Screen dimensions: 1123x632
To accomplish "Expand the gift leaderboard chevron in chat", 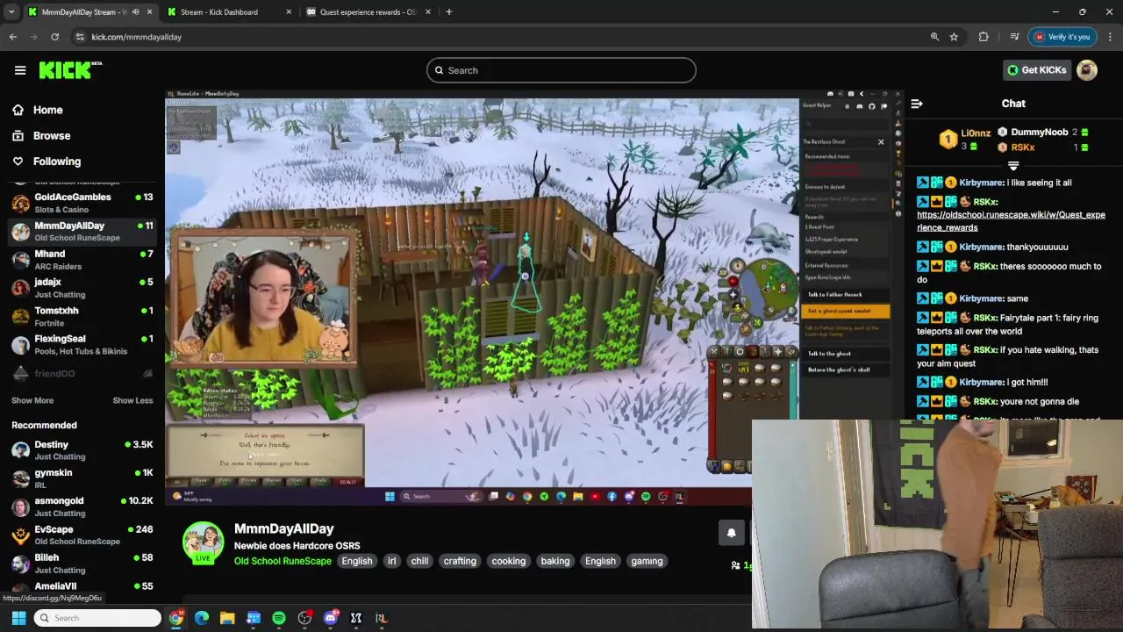I will point(1013,165).
